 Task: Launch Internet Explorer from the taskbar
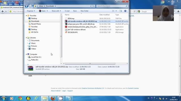[36, 98]
